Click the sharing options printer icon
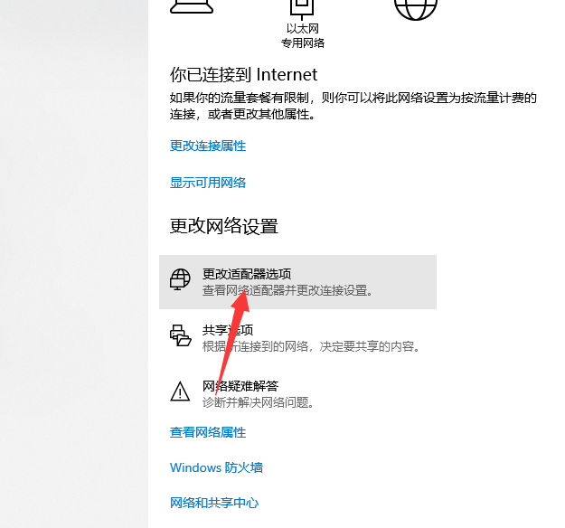This screenshot has width=565, height=528. (x=181, y=335)
